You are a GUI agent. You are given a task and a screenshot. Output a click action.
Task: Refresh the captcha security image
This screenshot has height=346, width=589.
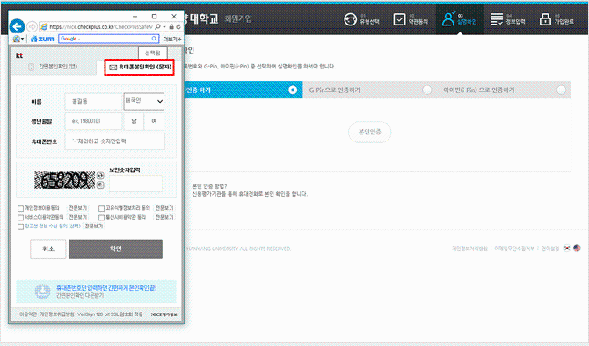pos(100,176)
